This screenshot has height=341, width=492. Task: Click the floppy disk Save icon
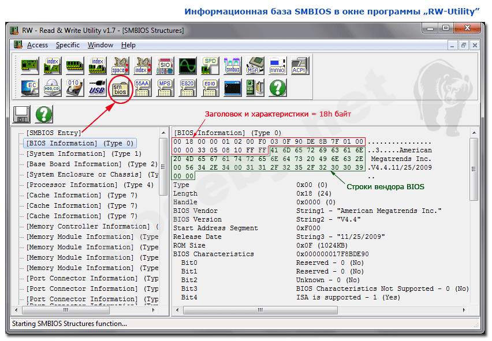coord(22,114)
